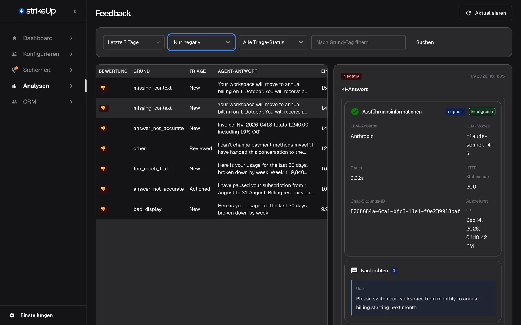Expand the Analysen menu chevron
Image resolution: width=521 pixels, height=325 pixels.
pos(71,86)
